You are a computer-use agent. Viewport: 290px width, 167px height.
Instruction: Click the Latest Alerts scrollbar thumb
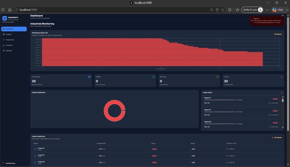pos(282,101)
